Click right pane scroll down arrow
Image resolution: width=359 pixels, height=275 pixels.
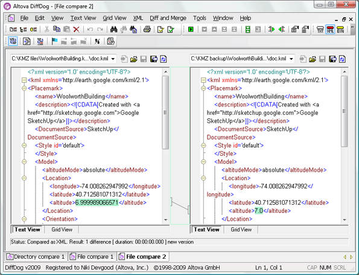point(345,220)
